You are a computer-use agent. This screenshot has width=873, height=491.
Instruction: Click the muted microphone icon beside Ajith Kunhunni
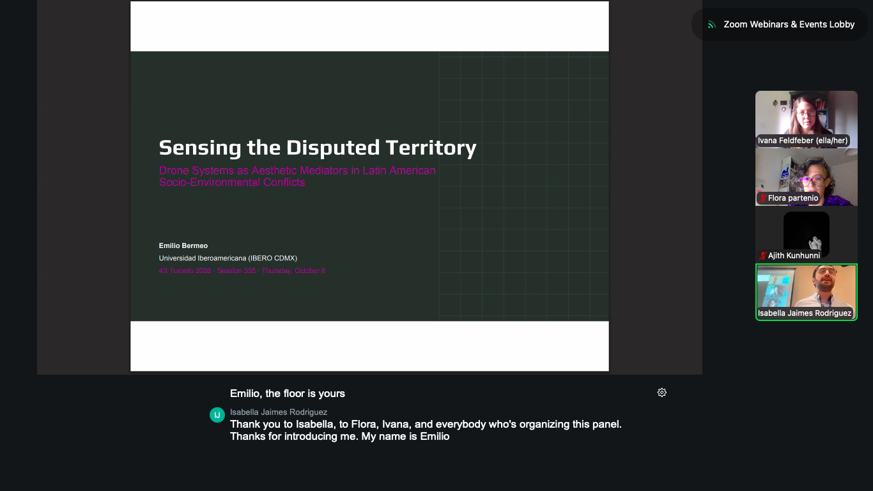click(x=762, y=256)
